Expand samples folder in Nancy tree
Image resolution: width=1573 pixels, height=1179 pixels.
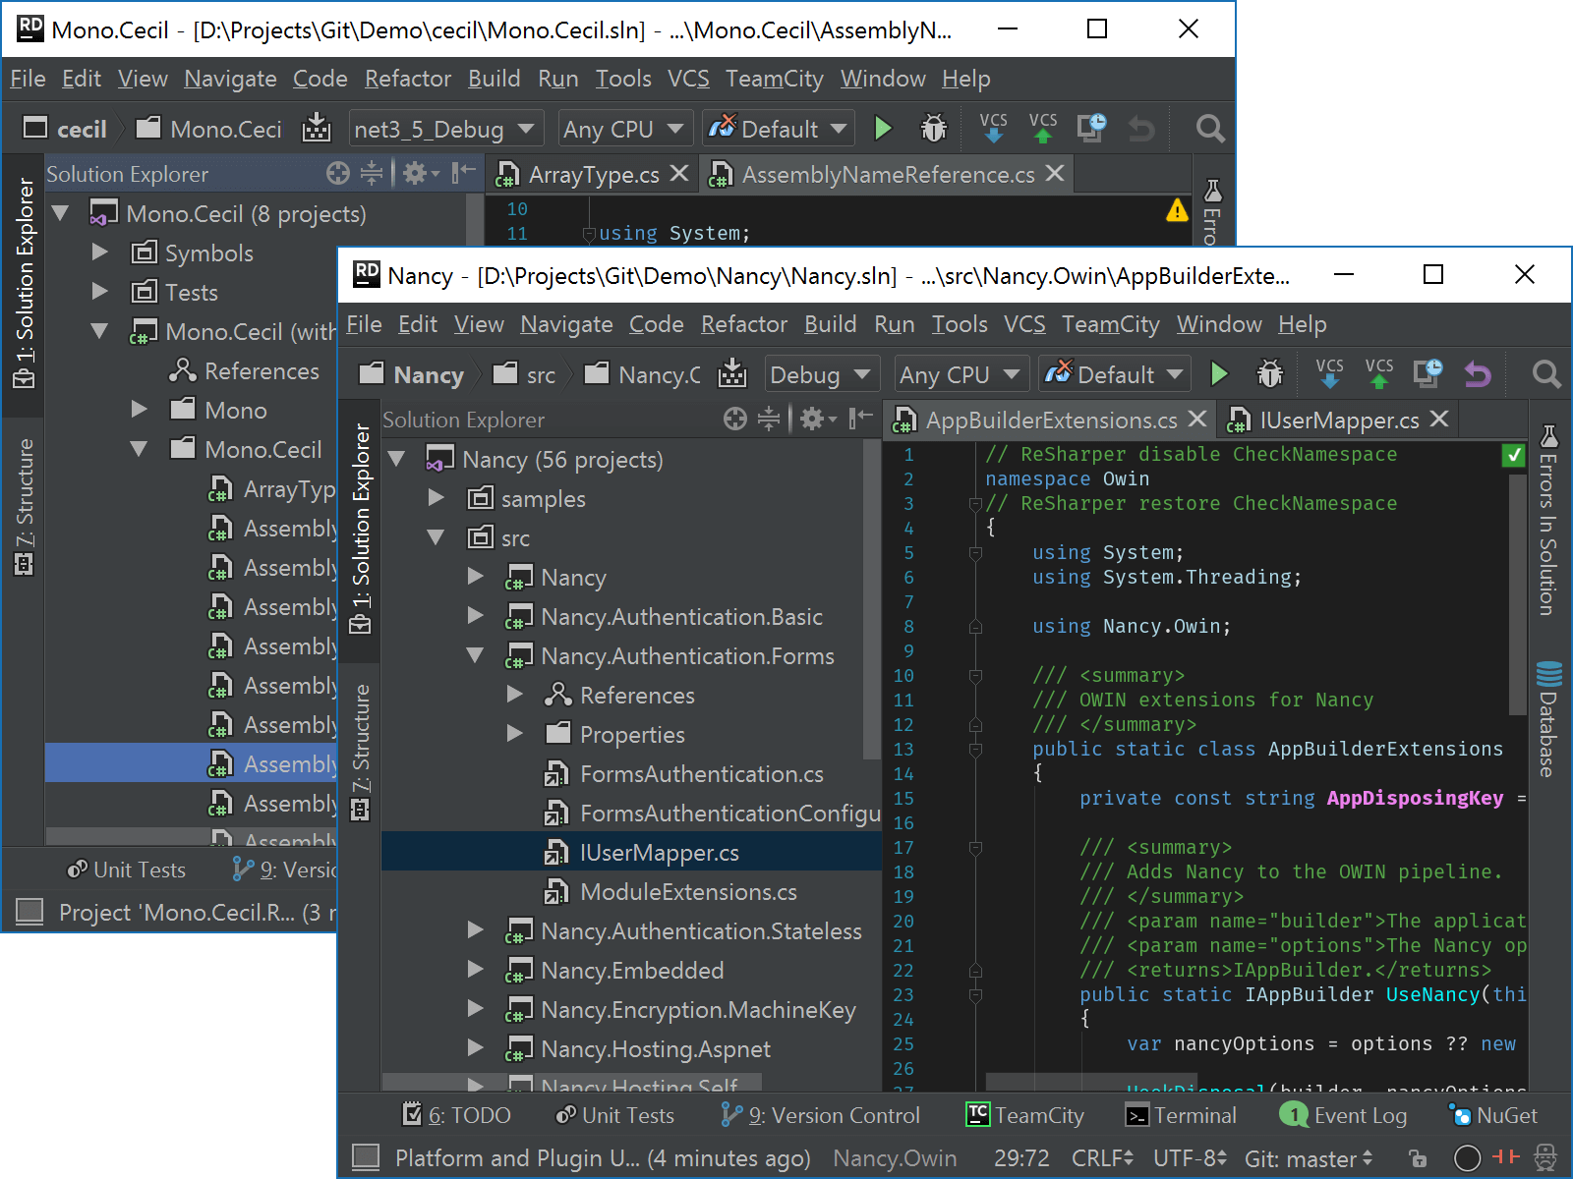click(437, 498)
